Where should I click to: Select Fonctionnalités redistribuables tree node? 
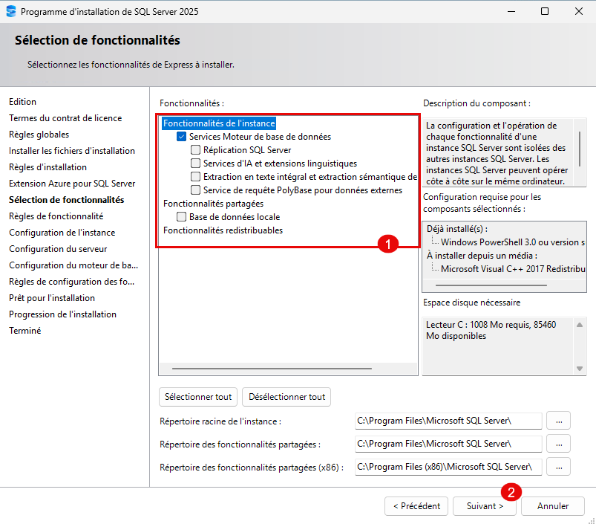coord(223,230)
